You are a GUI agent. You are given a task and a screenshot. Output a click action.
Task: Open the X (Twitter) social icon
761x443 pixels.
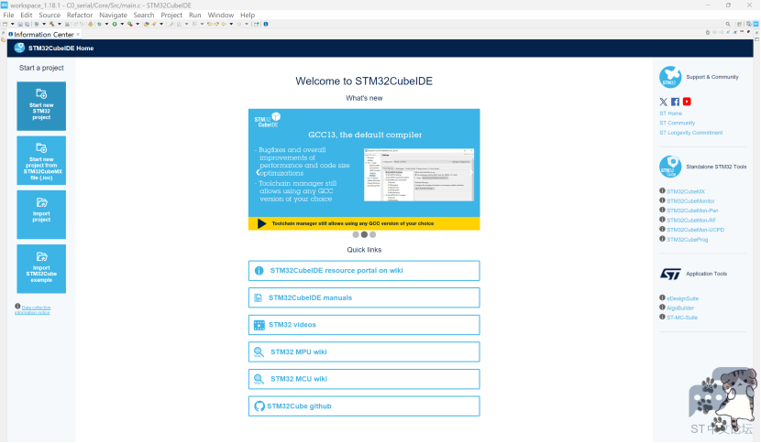(x=664, y=102)
